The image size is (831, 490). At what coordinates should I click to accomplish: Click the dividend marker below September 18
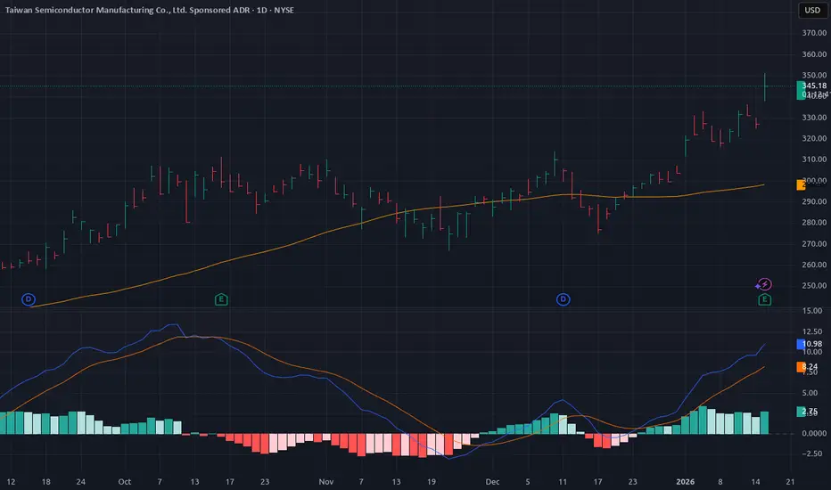29,300
